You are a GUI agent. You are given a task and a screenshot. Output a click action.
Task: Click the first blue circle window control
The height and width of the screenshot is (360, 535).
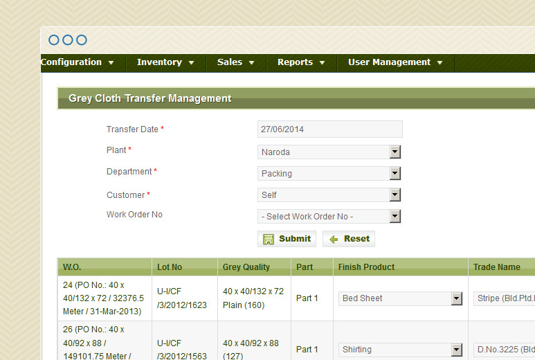(54, 40)
